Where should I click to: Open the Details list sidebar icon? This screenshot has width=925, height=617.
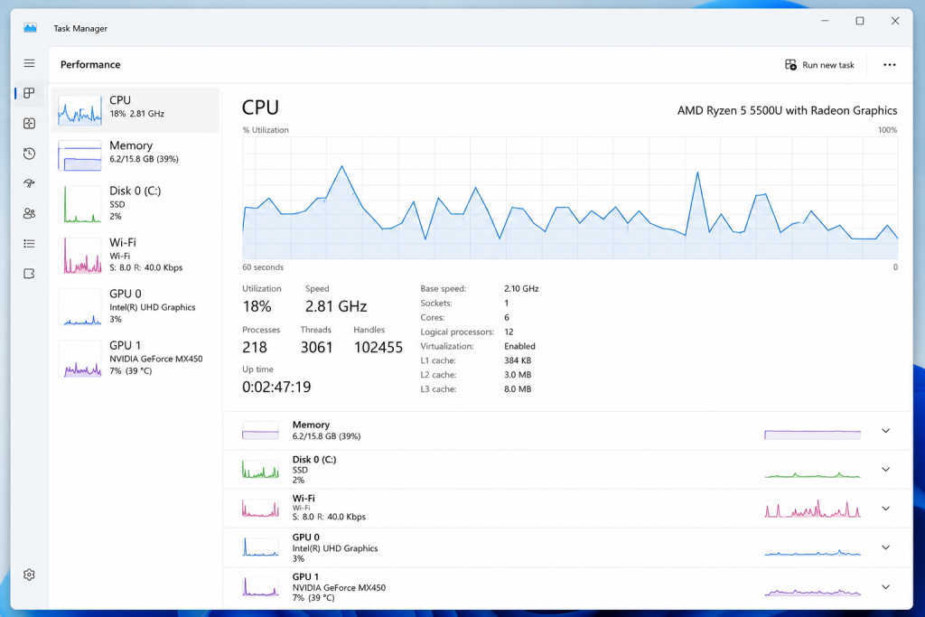pyautogui.click(x=29, y=244)
